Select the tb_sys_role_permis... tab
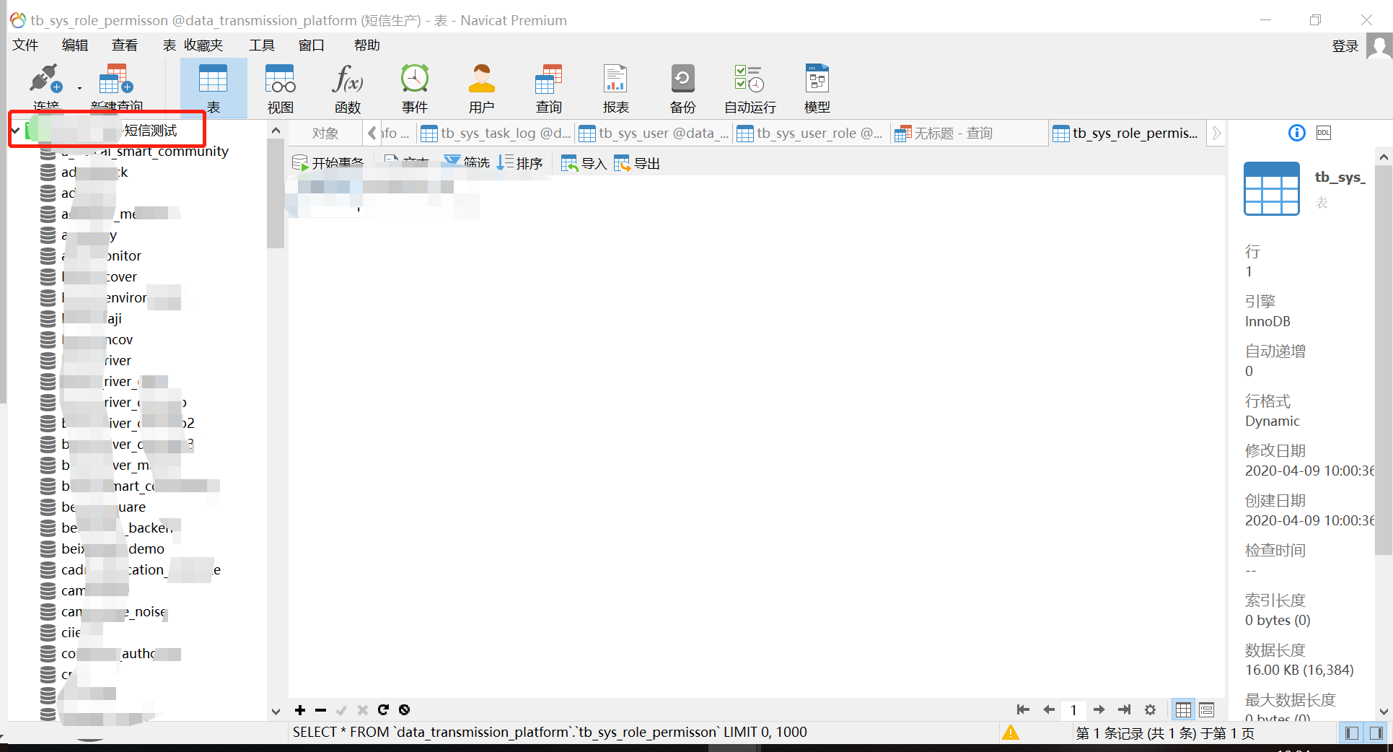The height and width of the screenshot is (752, 1393). tap(1126, 134)
